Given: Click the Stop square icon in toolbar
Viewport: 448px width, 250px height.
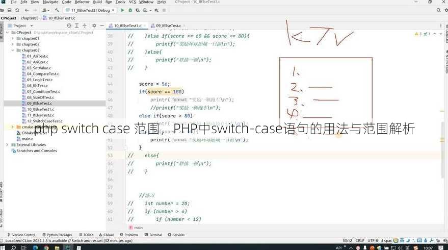Looking at the screenshot, I should point(164,10).
